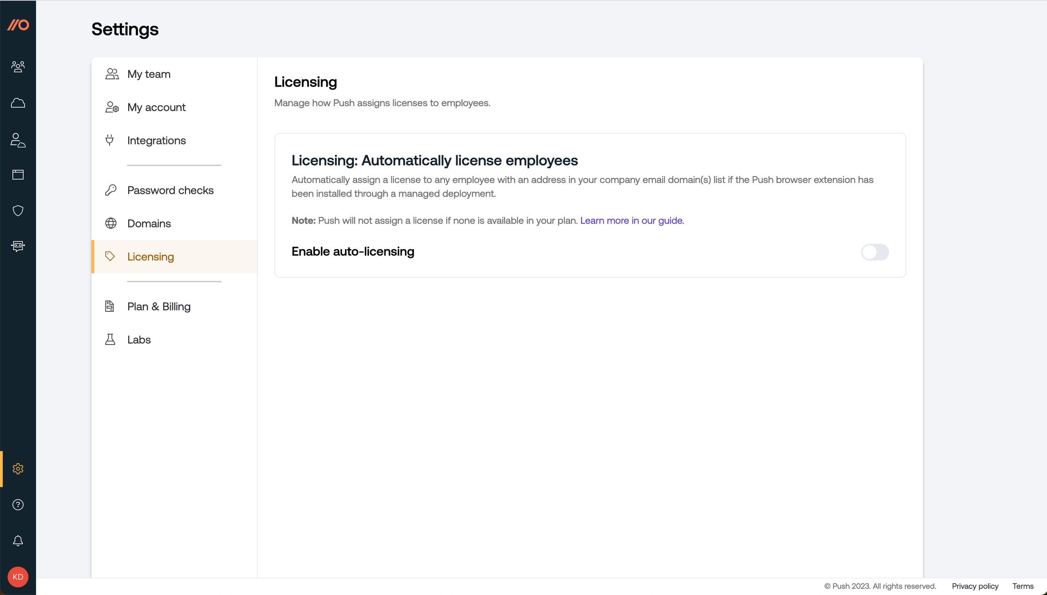Click the flask icon beside Labs
This screenshot has width=1047, height=595.
[110, 339]
